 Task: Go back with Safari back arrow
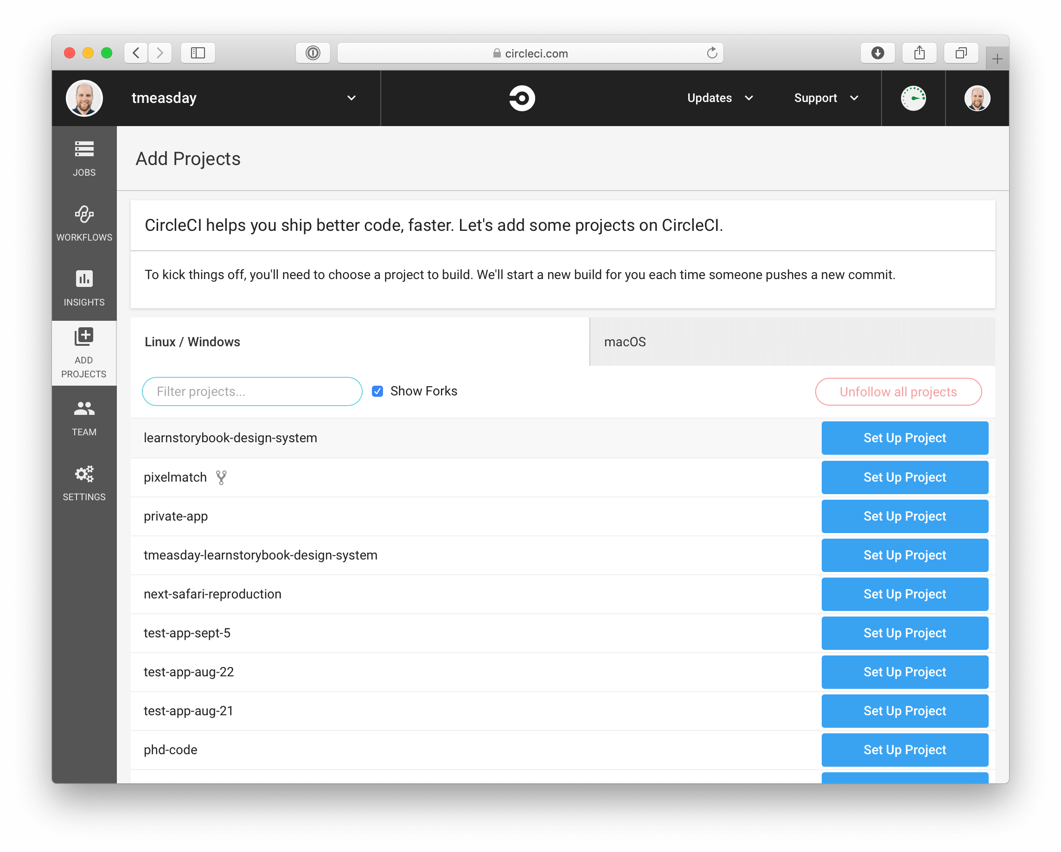[136, 53]
